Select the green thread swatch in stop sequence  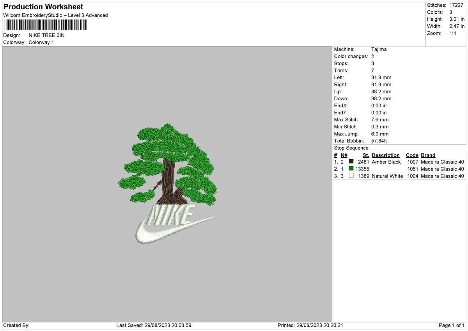(x=351, y=169)
